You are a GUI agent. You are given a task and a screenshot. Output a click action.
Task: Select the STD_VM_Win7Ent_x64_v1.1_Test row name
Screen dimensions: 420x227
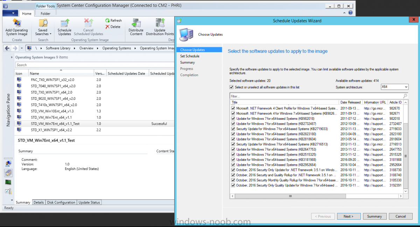(x=55, y=124)
